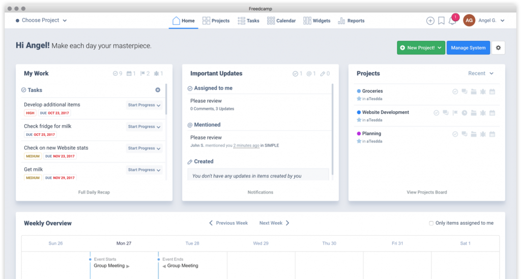Click the Manage System button
This screenshot has height=279, width=521.
[468, 47]
